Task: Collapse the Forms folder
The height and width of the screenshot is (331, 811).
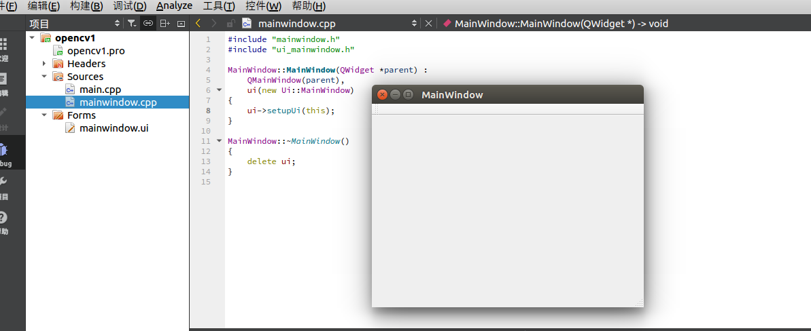Action: click(44, 115)
